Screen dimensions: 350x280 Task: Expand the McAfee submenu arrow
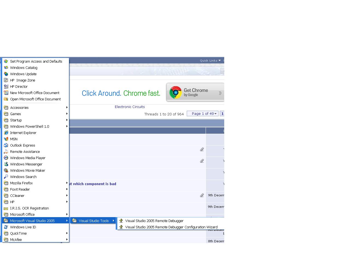[x=67, y=240]
